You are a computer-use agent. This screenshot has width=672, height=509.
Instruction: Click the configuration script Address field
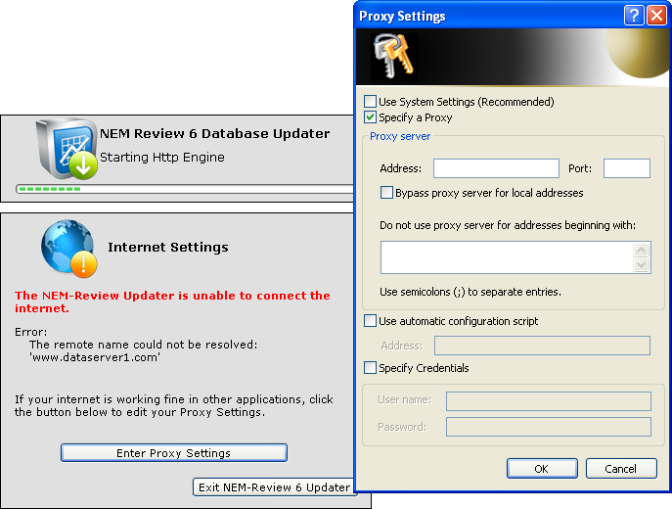(542, 346)
